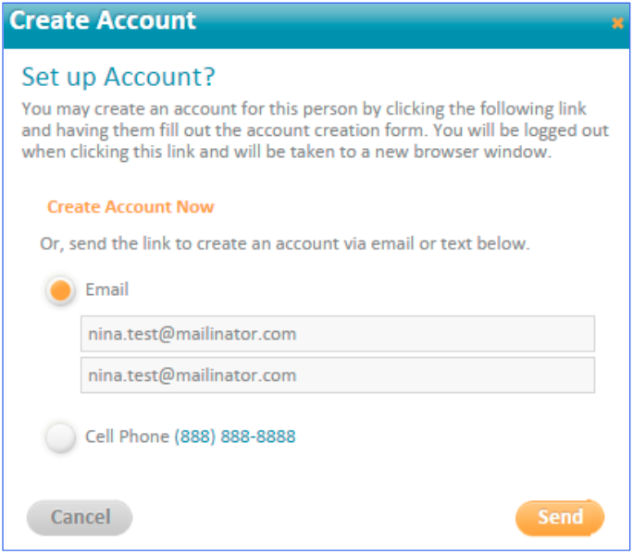Select the Email radio button
This screenshot has width=633, height=554.
tap(60, 290)
